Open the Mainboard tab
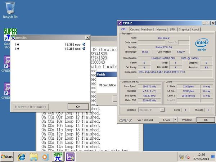 tap(148, 30)
